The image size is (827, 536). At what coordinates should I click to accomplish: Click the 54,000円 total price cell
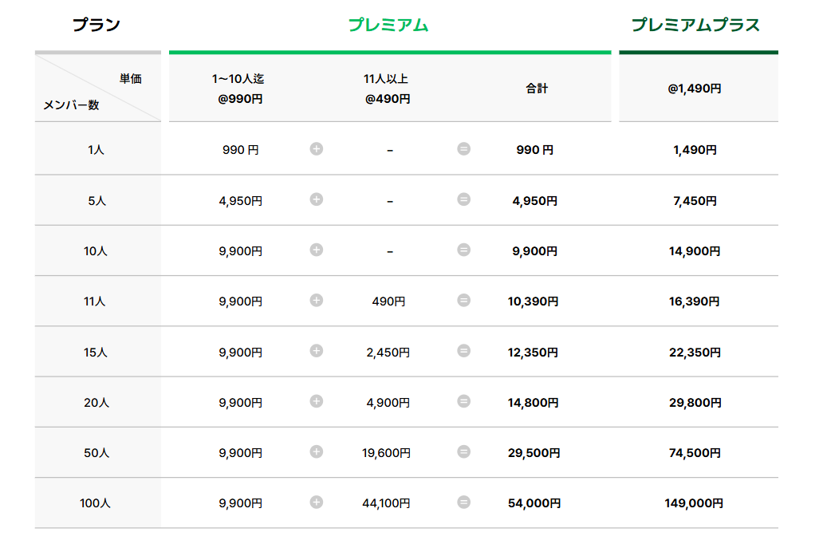534,503
